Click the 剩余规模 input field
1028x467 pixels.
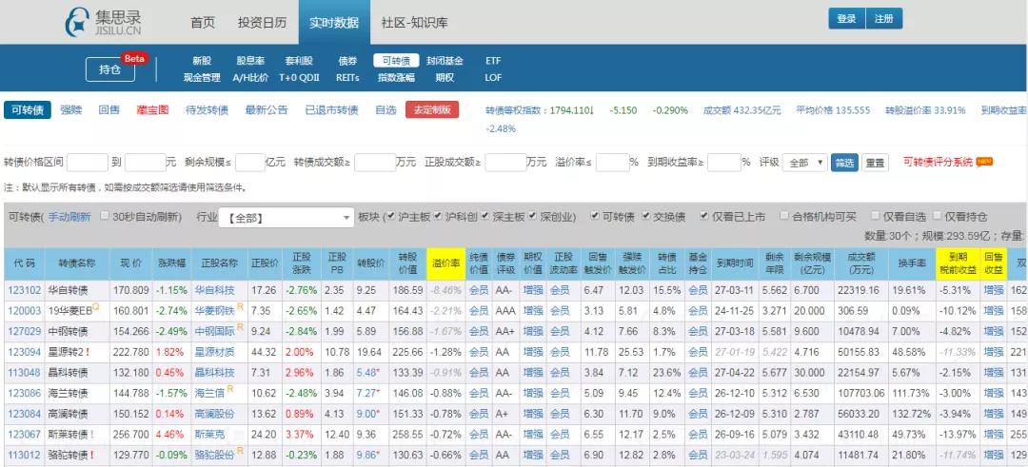coord(249,163)
